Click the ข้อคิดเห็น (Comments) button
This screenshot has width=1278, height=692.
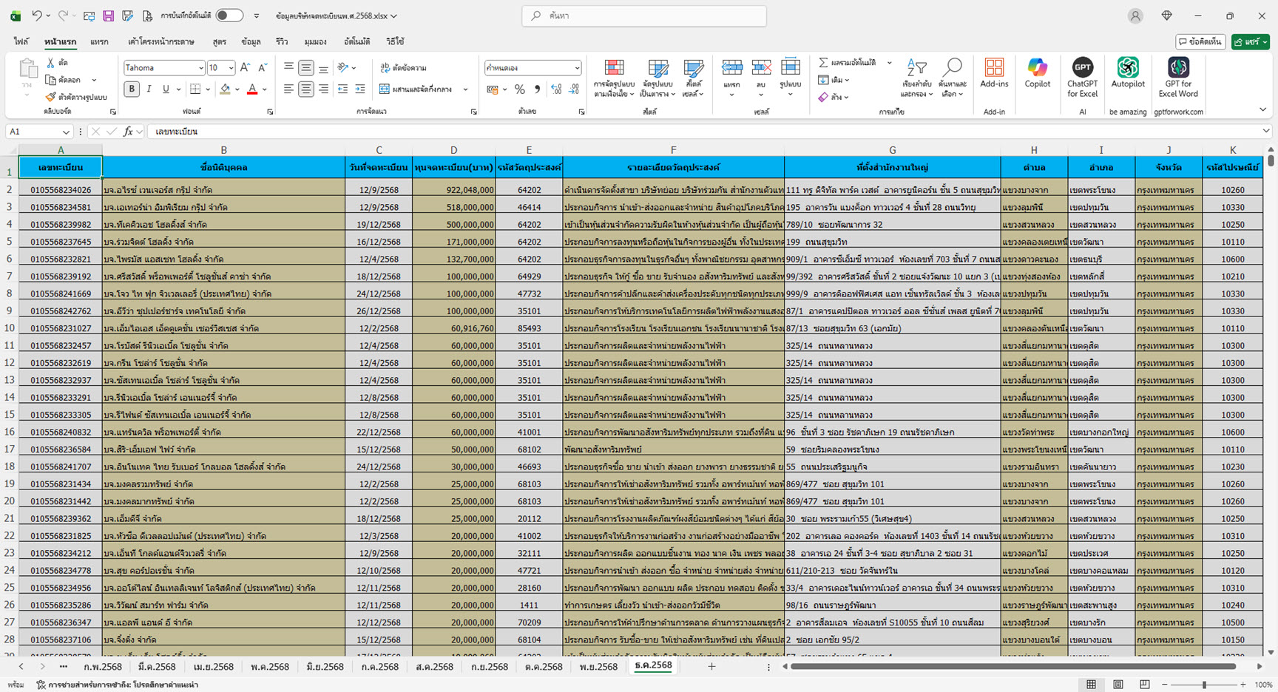pyautogui.click(x=1200, y=42)
